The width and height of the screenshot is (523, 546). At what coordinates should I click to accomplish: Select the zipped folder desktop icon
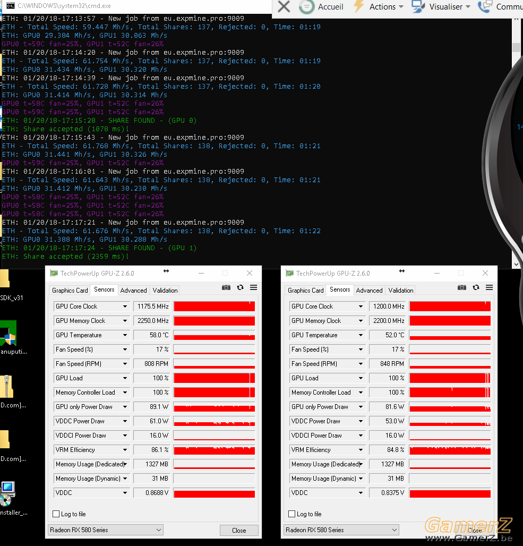pos(6,387)
